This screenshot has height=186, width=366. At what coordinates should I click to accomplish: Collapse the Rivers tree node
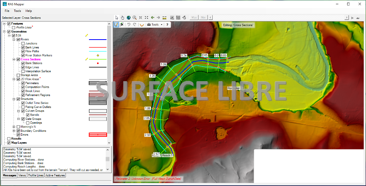pos(14,39)
